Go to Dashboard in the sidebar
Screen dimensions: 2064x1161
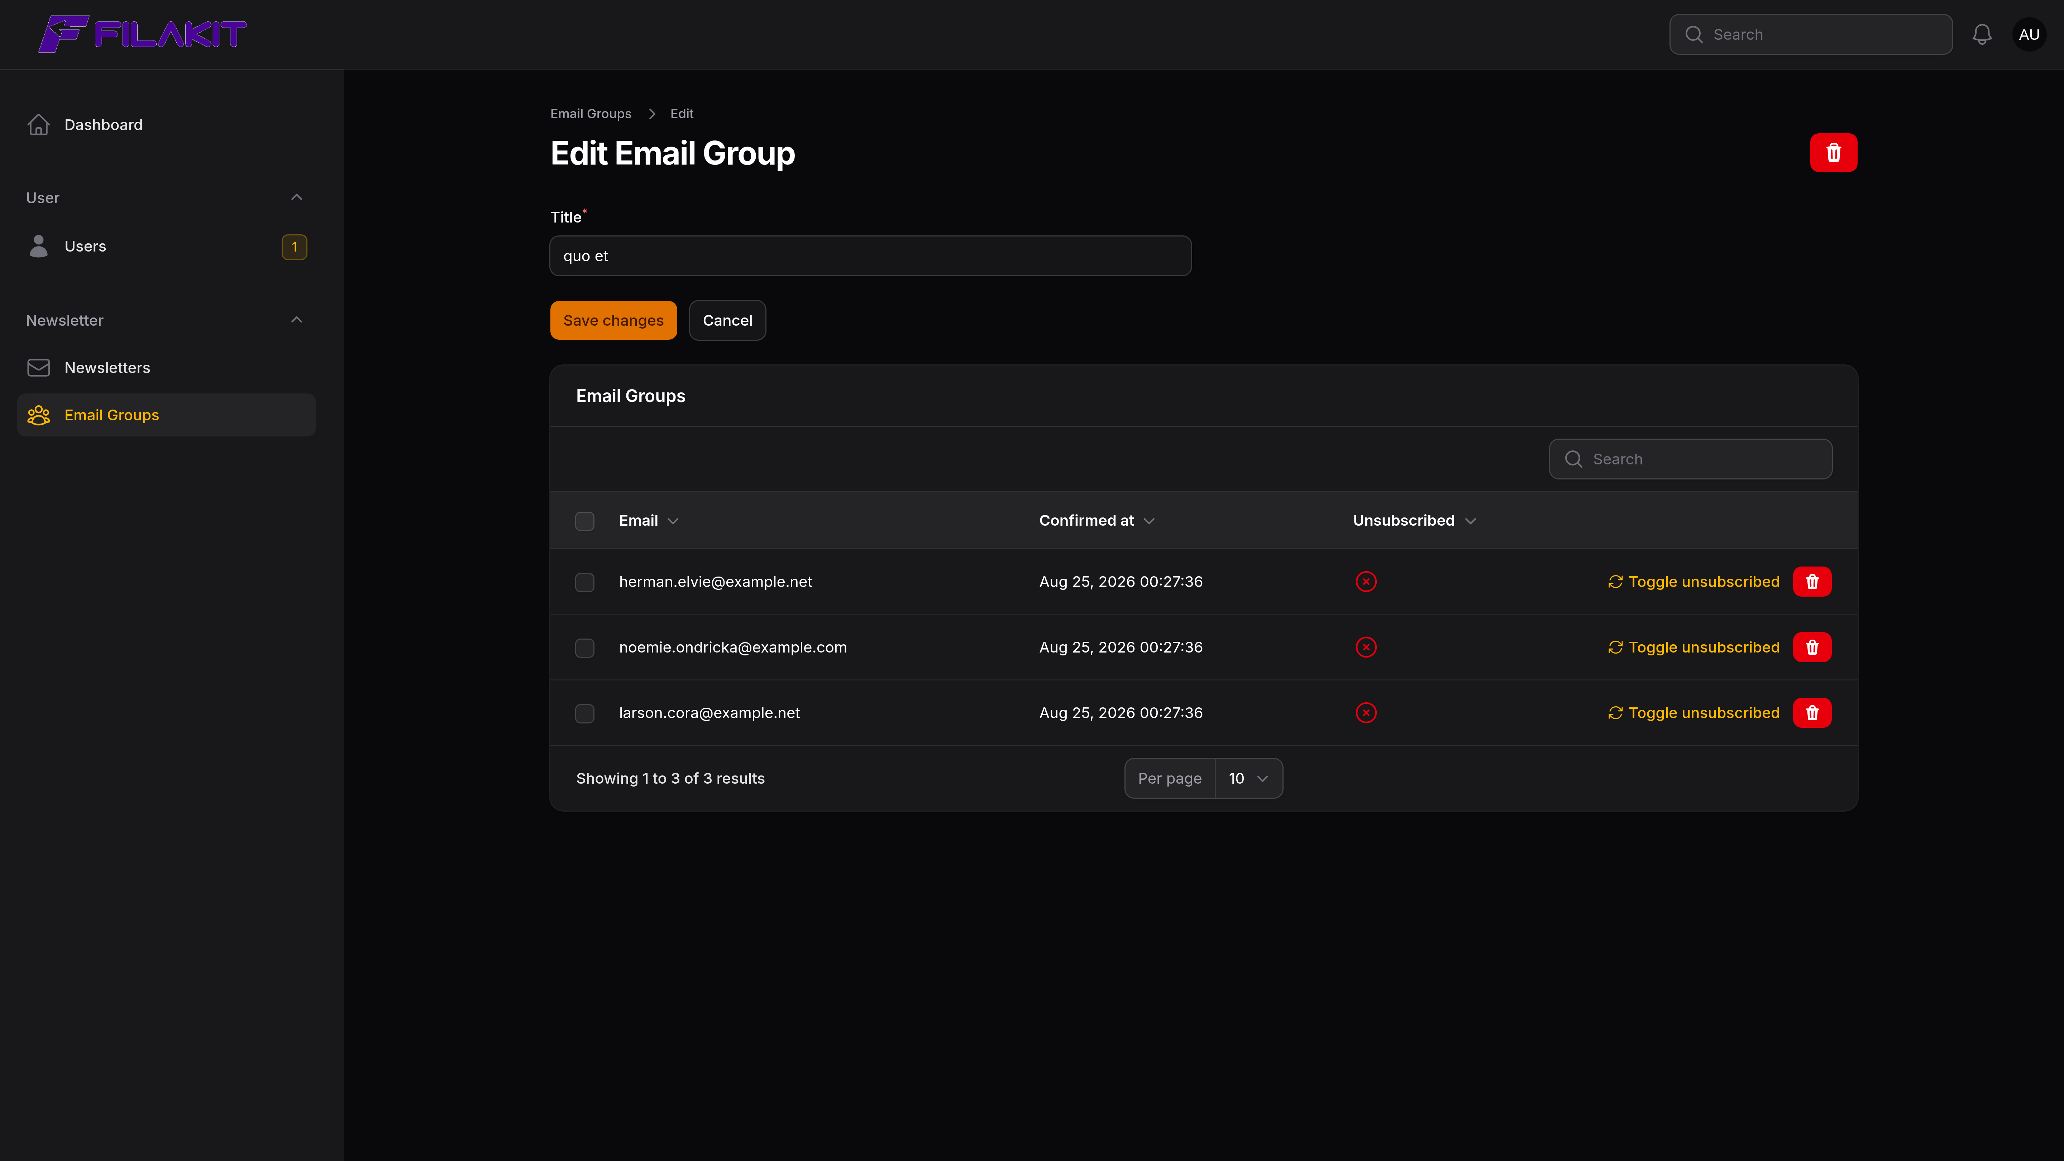(167, 125)
